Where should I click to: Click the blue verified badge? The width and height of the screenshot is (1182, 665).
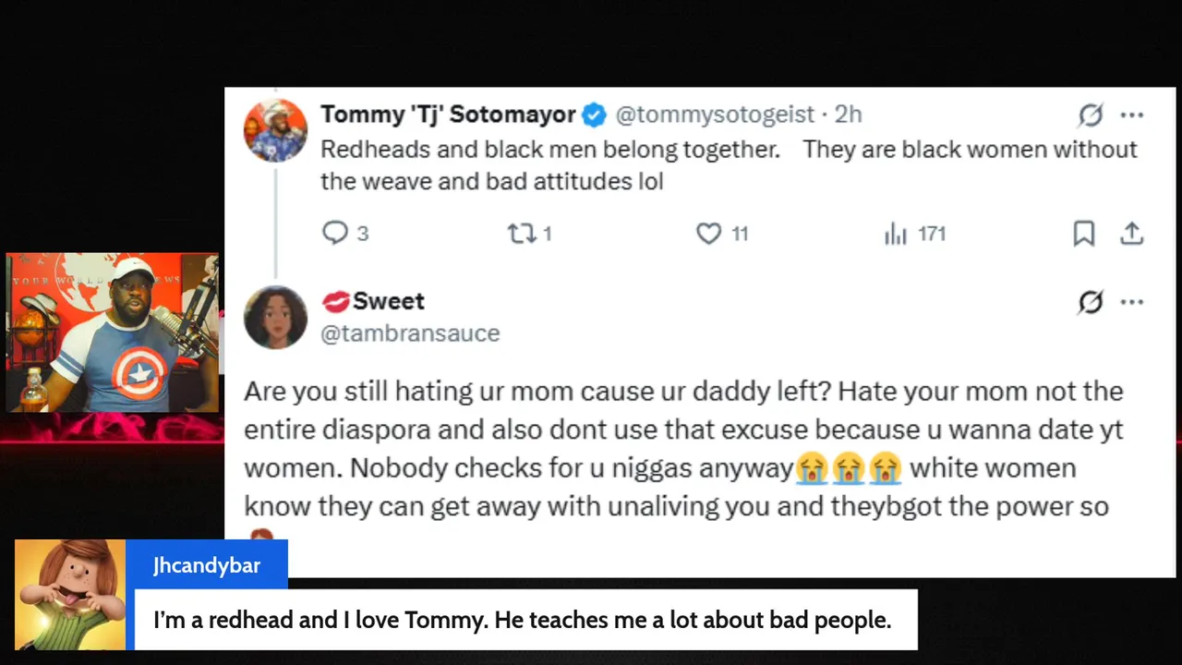(x=594, y=115)
